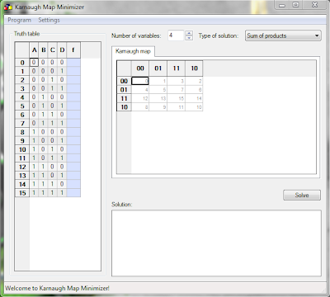Click Karnaugh map column header 10
This screenshot has width=330, height=297.
(x=194, y=68)
